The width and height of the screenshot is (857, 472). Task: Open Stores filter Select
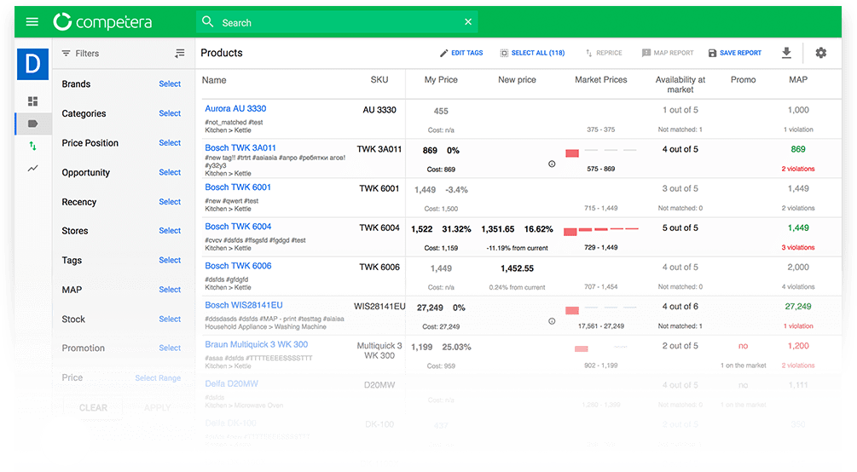pyautogui.click(x=170, y=231)
